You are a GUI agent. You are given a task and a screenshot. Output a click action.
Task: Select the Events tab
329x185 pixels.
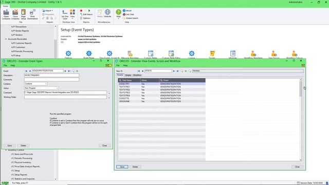120,75
